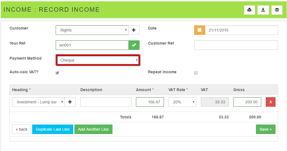Enable the Repeat Income checkbox
The height and width of the screenshot is (151, 287).
click(196, 73)
